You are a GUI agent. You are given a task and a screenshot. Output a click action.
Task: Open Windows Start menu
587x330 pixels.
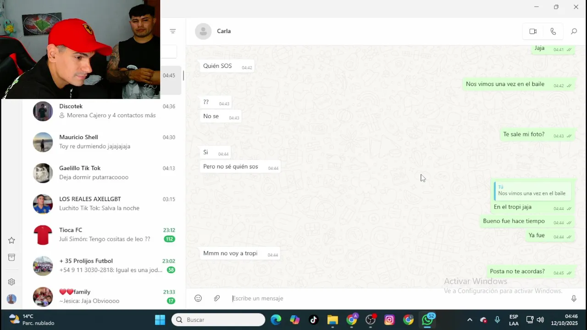coord(160,319)
